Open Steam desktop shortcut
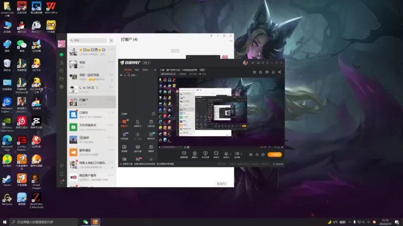Screen dimensions: 403x226 click(x=7, y=180)
